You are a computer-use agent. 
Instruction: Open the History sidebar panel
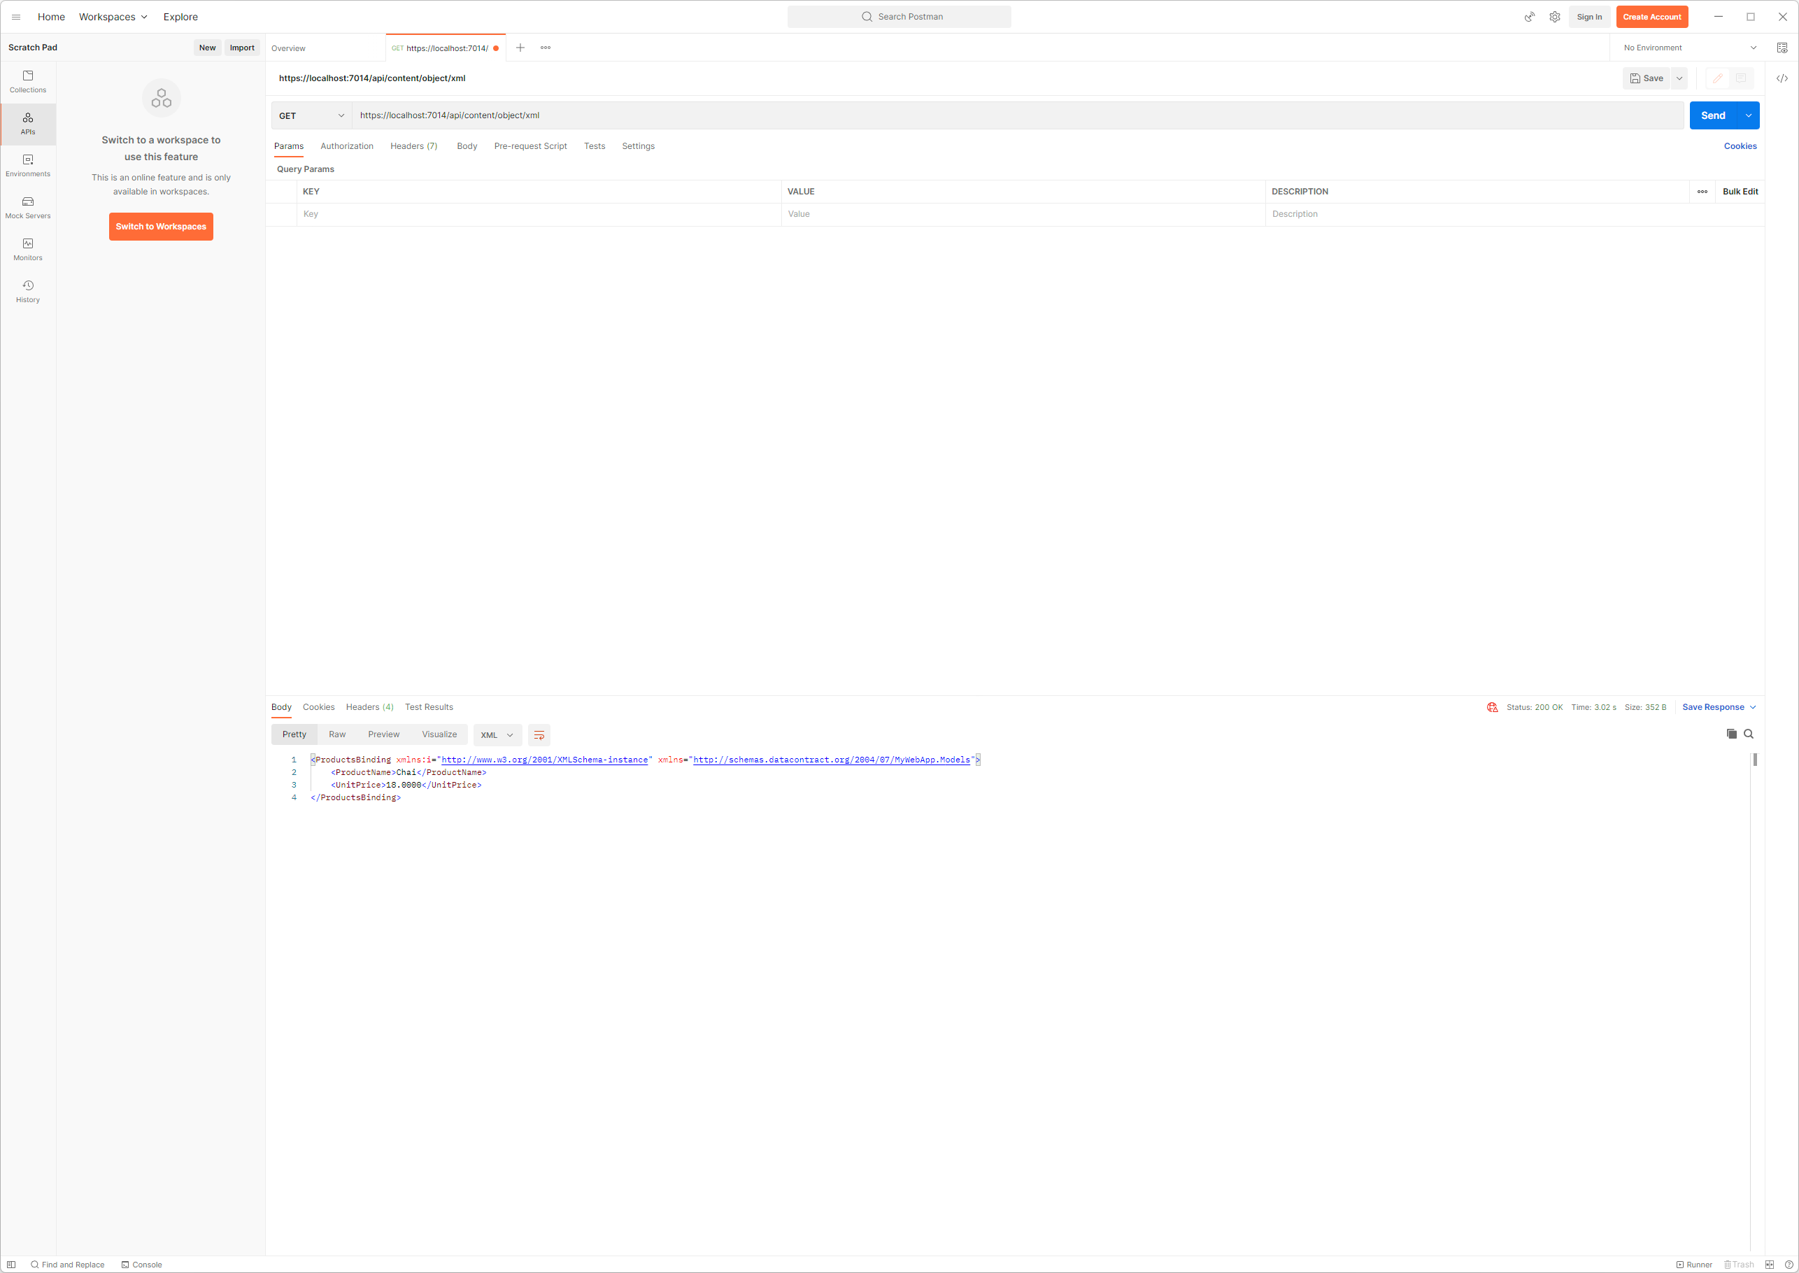click(27, 292)
